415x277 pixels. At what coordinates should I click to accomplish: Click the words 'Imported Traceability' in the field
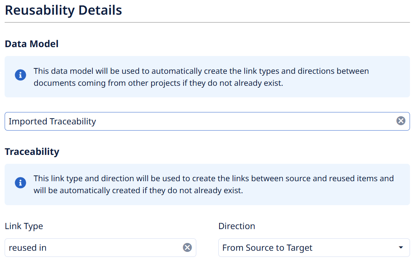point(53,121)
